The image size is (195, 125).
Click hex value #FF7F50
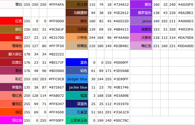pos(56,46)
